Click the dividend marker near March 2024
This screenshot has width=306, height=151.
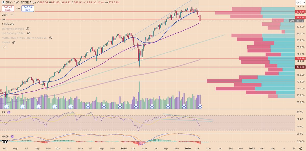(x=71, y=106)
